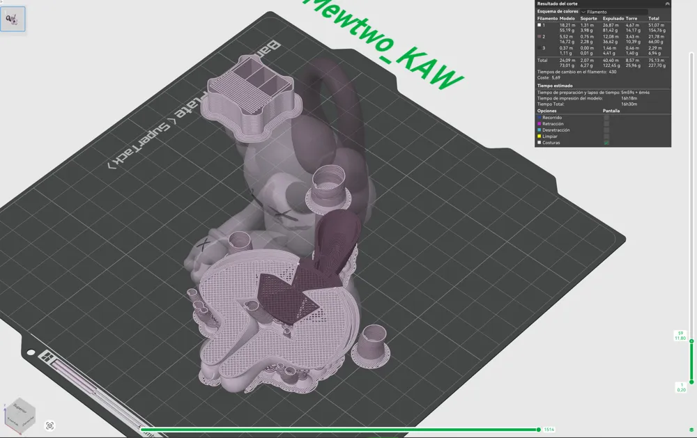Click the cyan Desretracción color marker
The width and height of the screenshot is (697, 438).
[x=539, y=130]
